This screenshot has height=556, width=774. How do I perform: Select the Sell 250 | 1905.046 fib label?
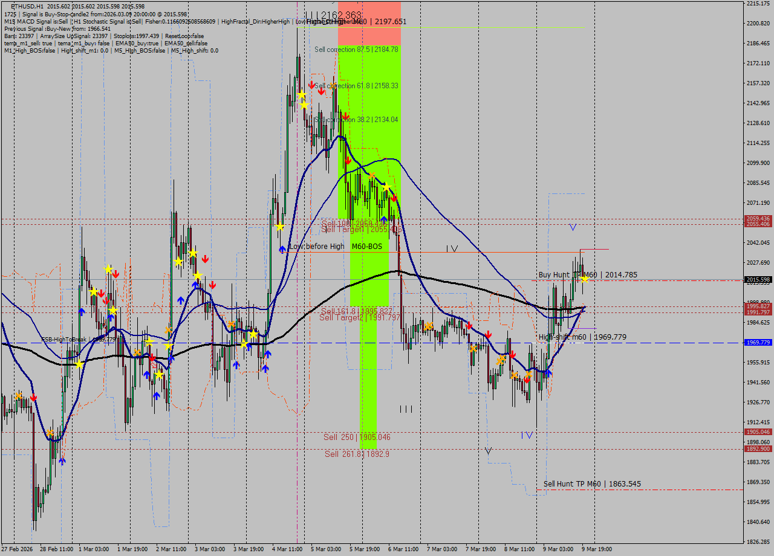click(x=357, y=436)
